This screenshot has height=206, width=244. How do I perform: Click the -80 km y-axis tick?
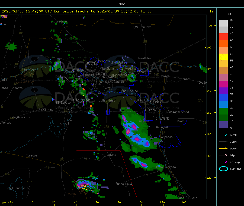209,26
